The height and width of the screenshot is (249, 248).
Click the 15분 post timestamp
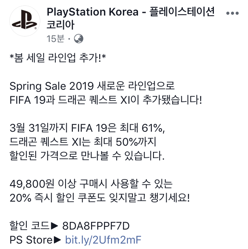[55, 39]
